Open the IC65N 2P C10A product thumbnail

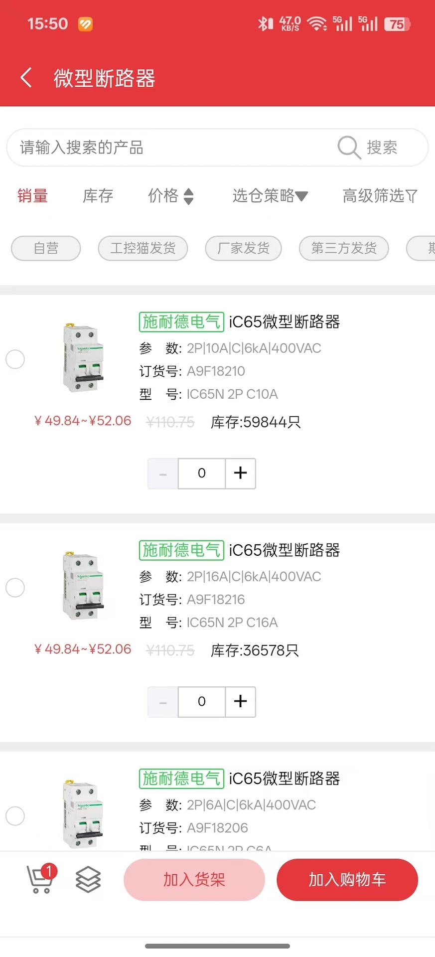tap(83, 357)
